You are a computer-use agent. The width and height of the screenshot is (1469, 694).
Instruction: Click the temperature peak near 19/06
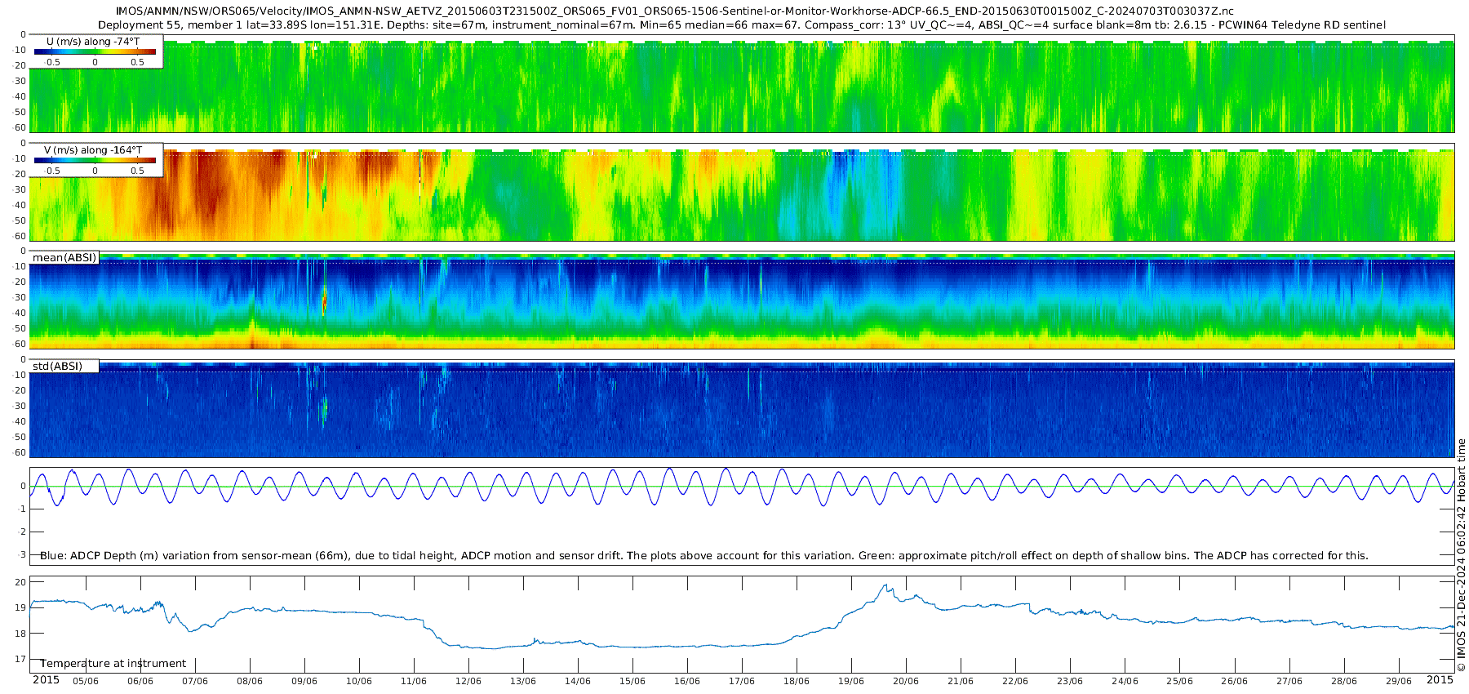tap(884, 586)
